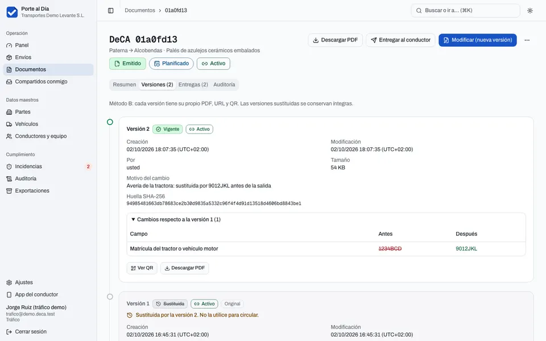
Task: Click the Sustituida badge on Versión 1
Action: 170,303
